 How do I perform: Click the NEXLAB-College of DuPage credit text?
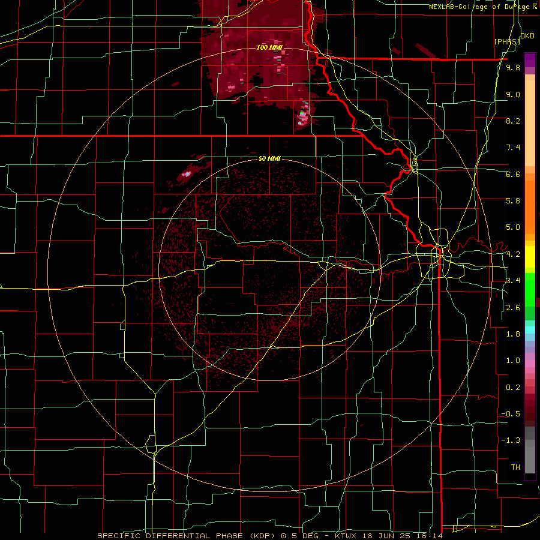point(483,7)
